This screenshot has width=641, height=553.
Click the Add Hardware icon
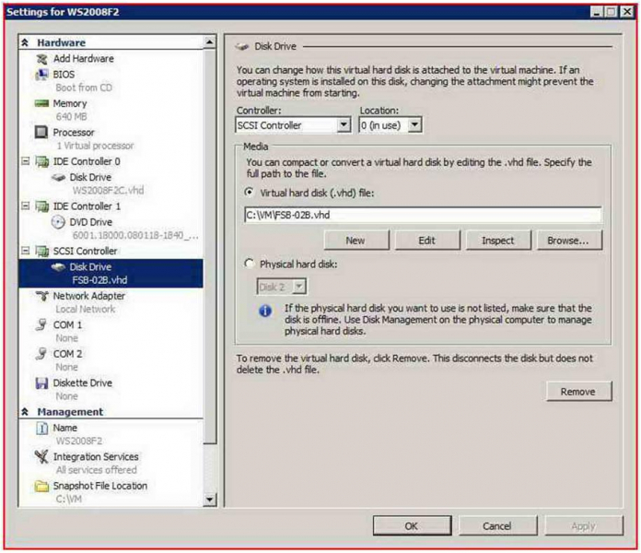[x=41, y=59]
